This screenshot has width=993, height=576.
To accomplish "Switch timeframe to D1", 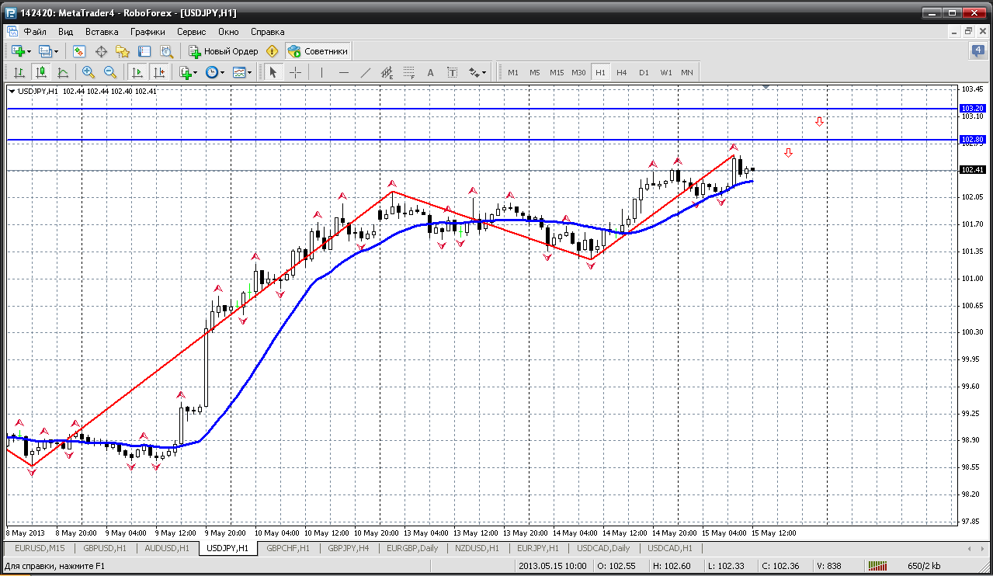I will pyautogui.click(x=644, y=72).
